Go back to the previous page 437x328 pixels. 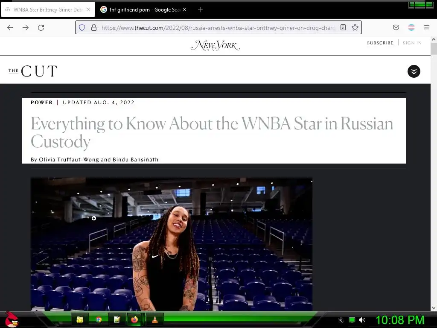[10, 28]
